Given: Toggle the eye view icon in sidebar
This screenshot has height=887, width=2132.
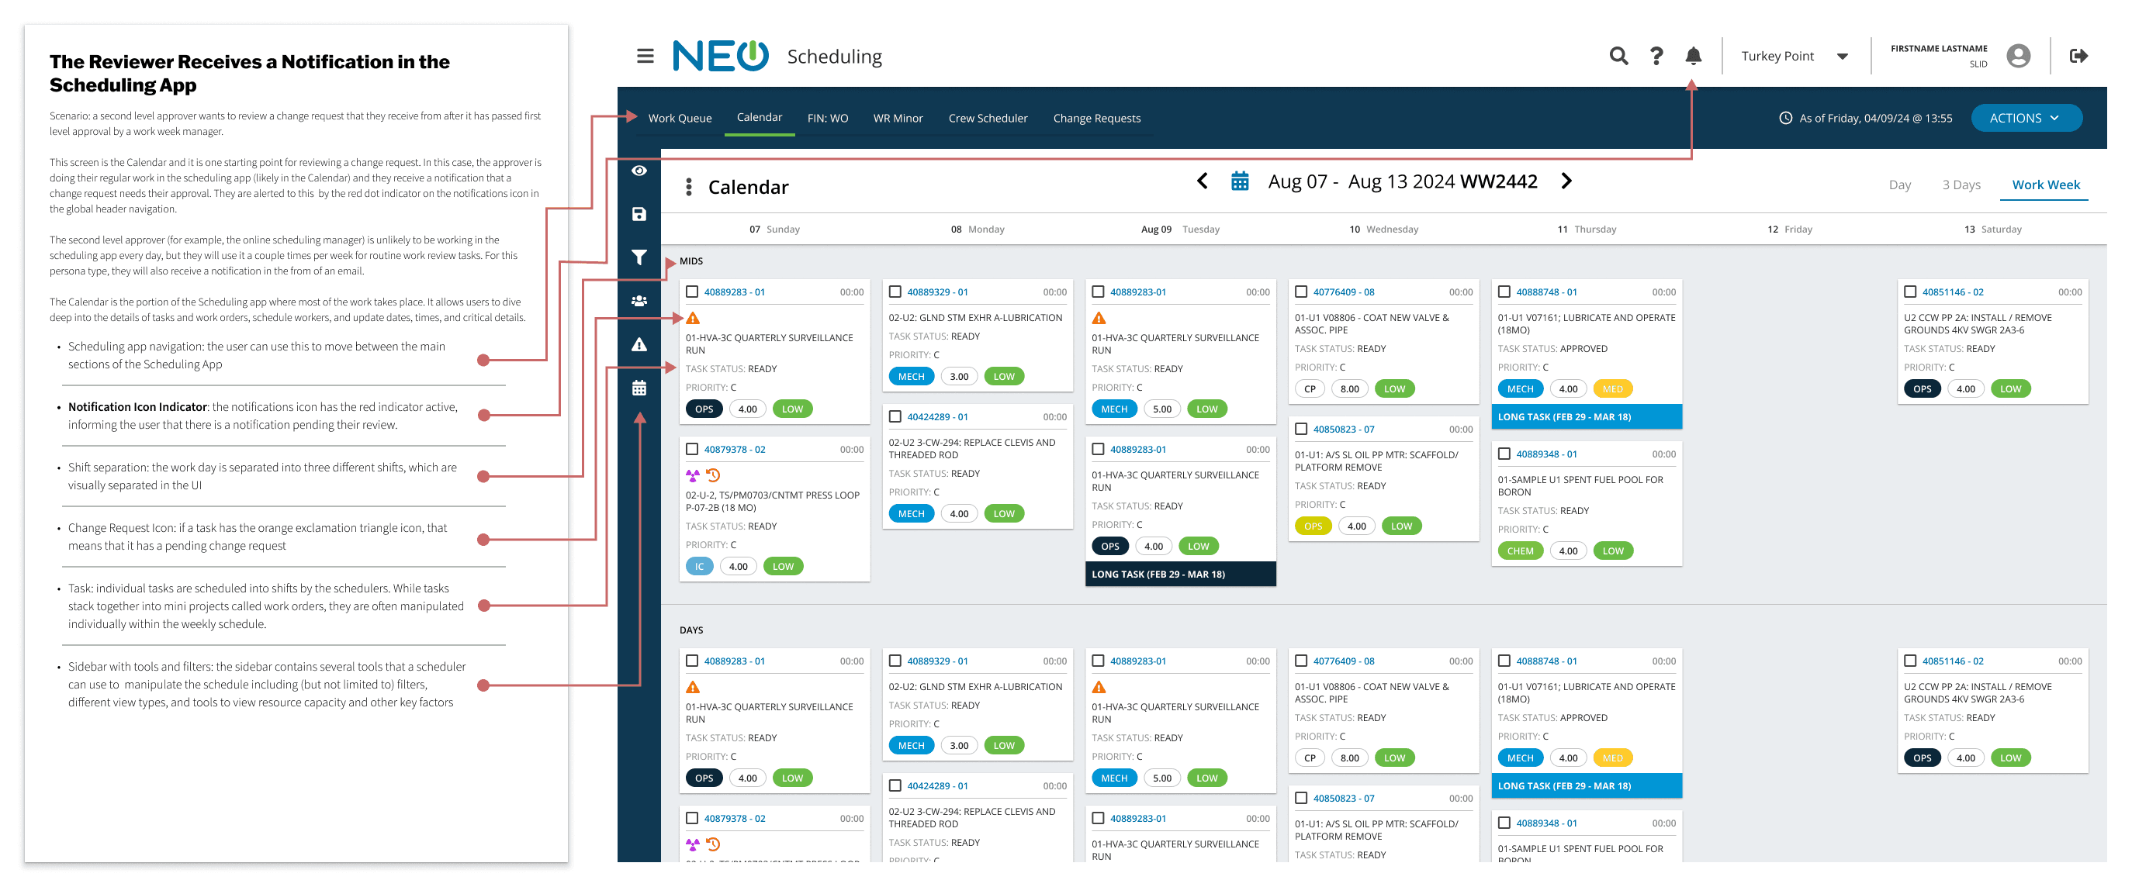Looking at the screenshot, I should pyautogui.click(x=639, y=171).
